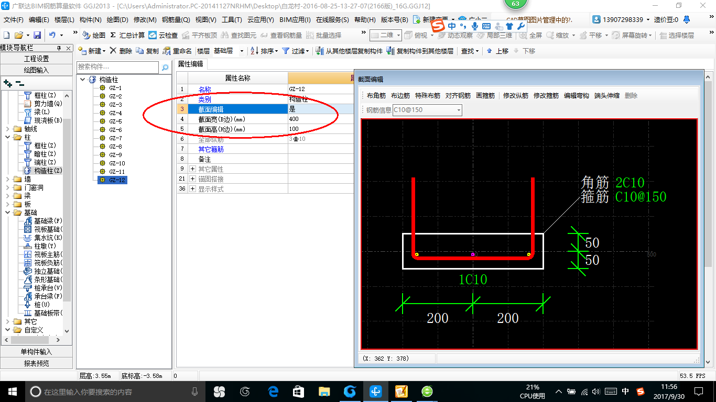This screenshot has width=716, height=402.
Task: Open Edge browser from taskbar
Action: coord(273,391)
